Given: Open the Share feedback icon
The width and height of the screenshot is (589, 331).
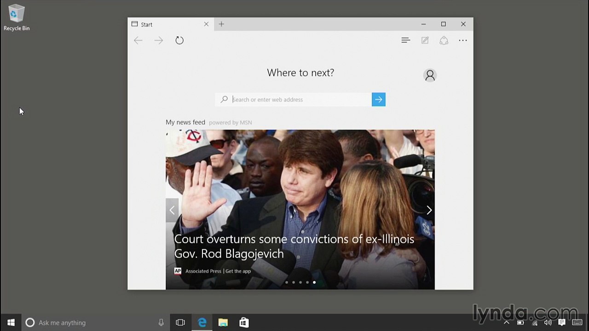Looking at the screenshot, I should point(444,40).
